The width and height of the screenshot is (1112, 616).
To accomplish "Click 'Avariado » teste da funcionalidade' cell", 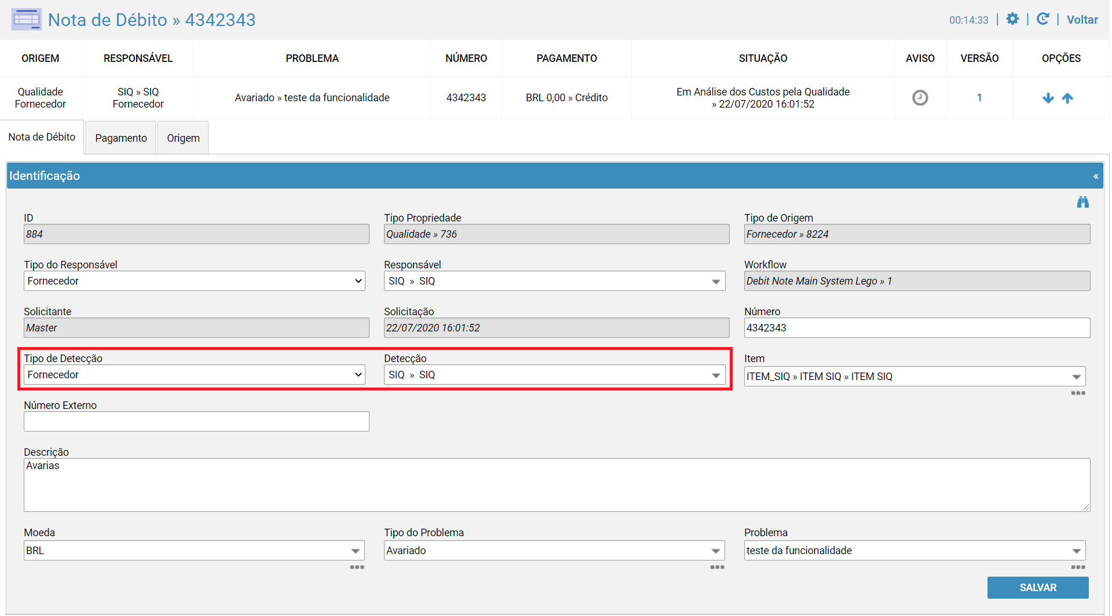I will pos(312,98).
